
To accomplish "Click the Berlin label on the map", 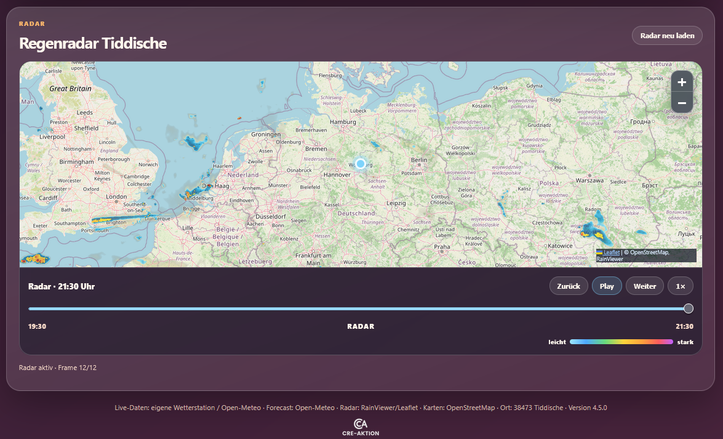I will click(x=418, y=159).
